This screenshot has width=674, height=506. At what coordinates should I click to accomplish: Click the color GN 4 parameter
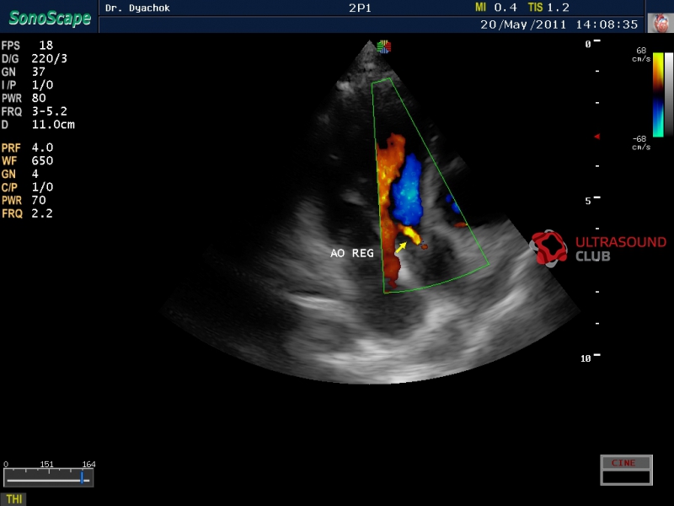pyautogui.click(x=19, y=174)
